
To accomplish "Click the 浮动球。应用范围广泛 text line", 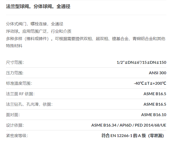I will click(x=39, y=31).
